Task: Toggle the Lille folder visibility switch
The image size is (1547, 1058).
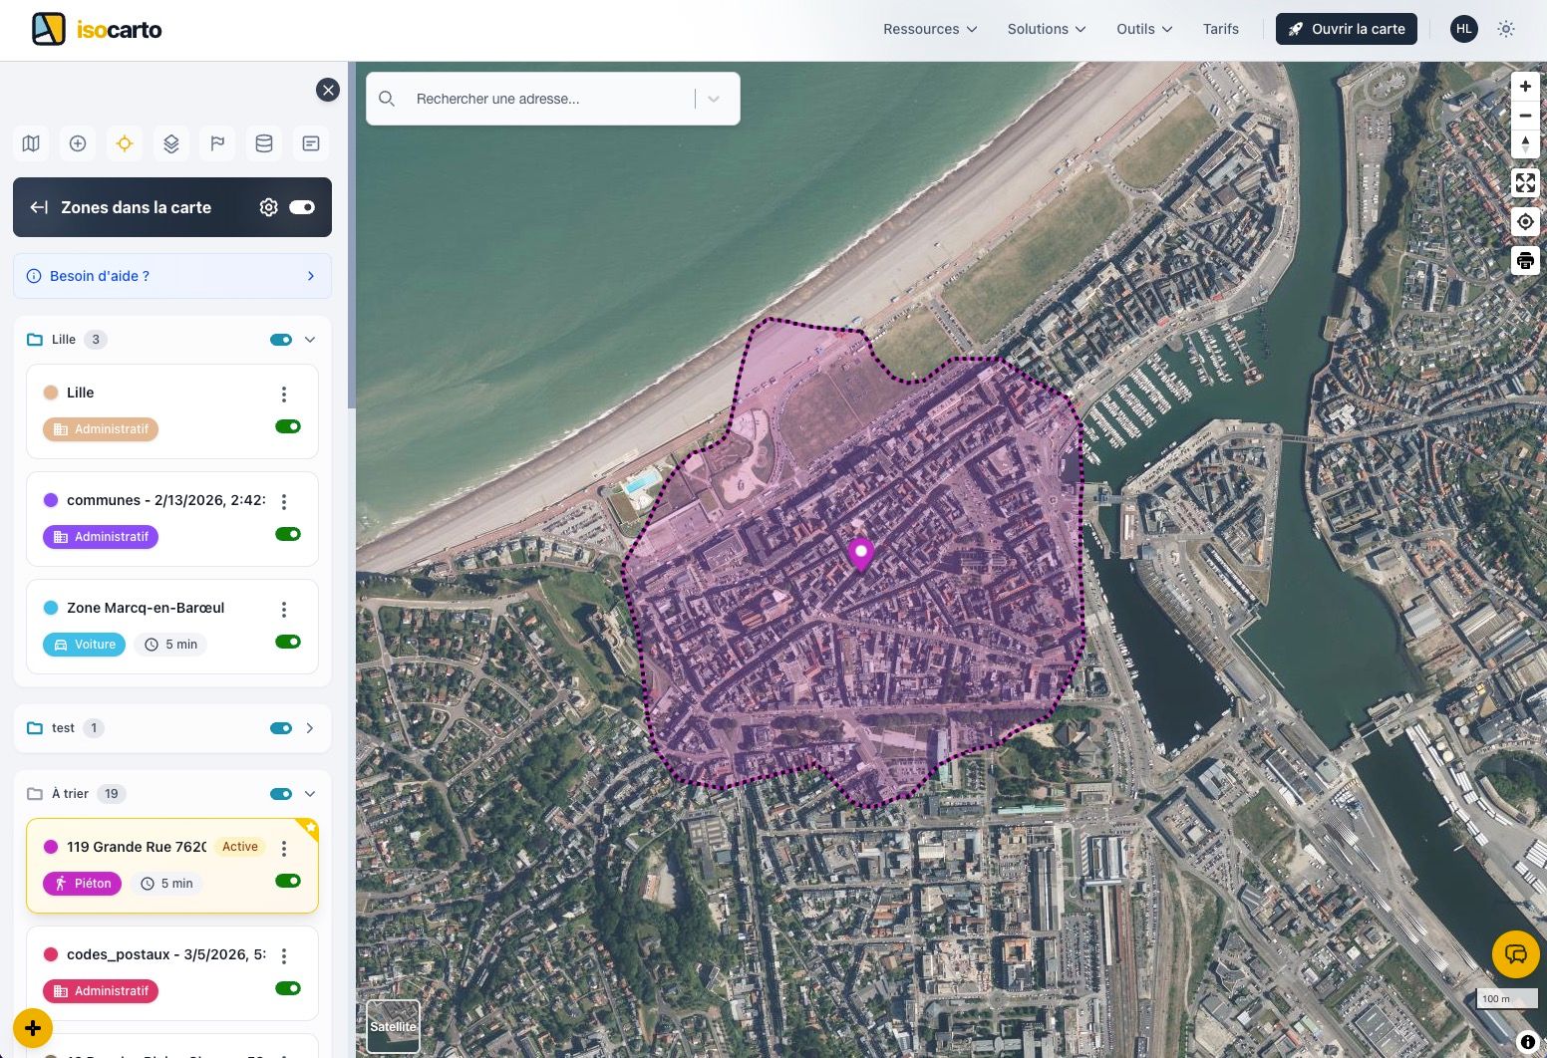Action: tap(281, 340)
